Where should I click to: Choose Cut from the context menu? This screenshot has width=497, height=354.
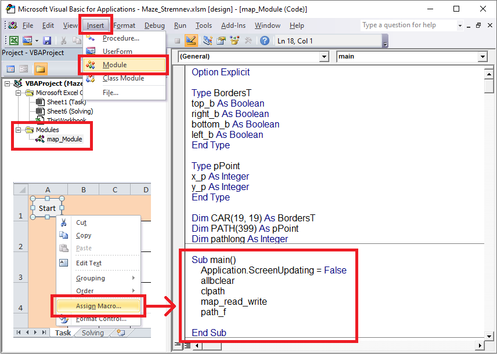point(99,222)
